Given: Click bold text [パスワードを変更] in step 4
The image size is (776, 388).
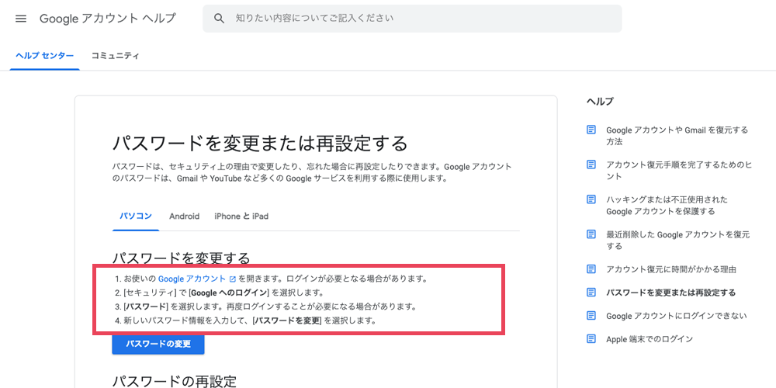Looking at the screenshot, I should pos(287,320).
